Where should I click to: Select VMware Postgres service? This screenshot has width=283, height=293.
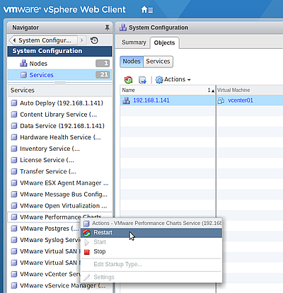click(x=45, y=229)
